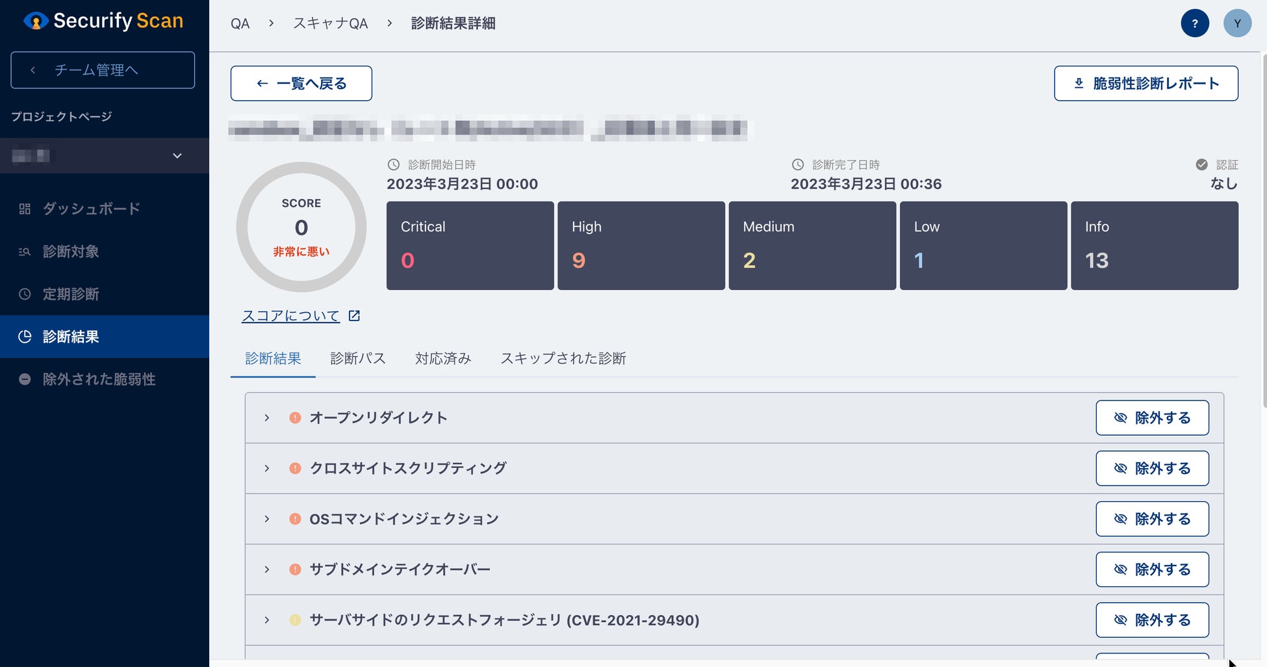
Task: Open 除外された脆弱性 in the sidebar
Action: click(99, 379)
